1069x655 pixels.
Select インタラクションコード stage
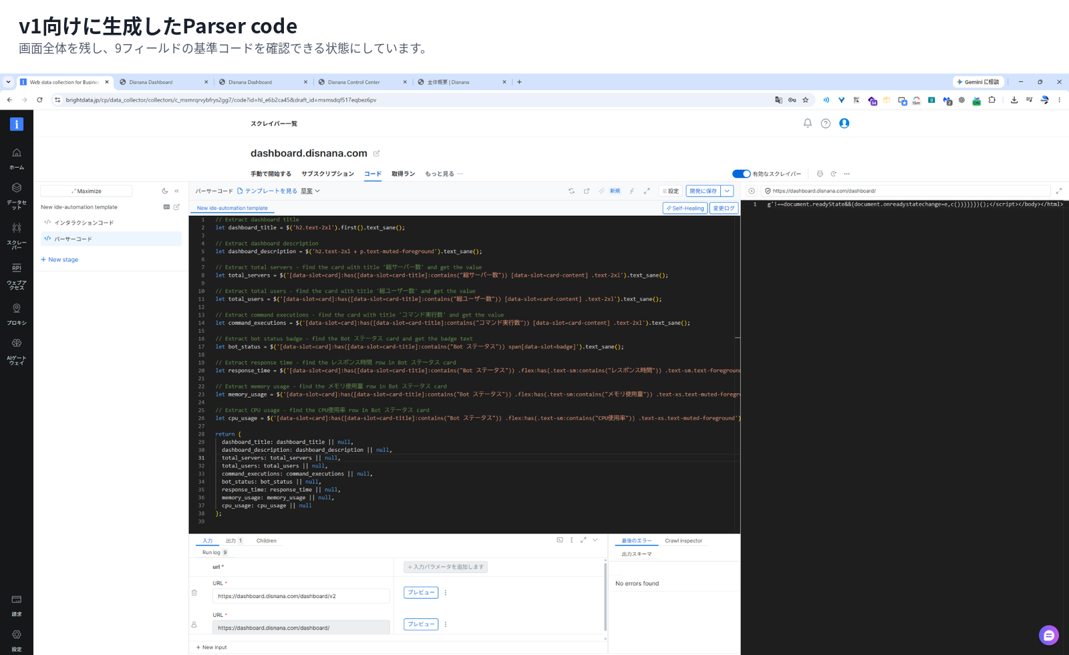111,223
